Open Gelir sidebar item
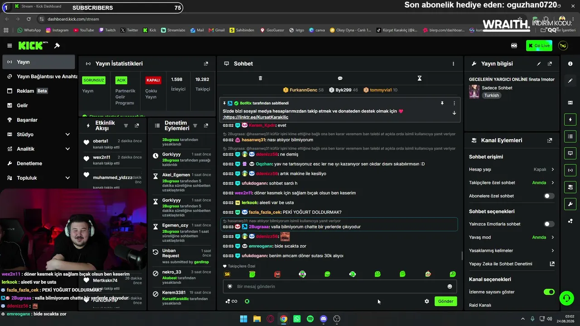Screen dimensions: 580x326 coord(39,105)
